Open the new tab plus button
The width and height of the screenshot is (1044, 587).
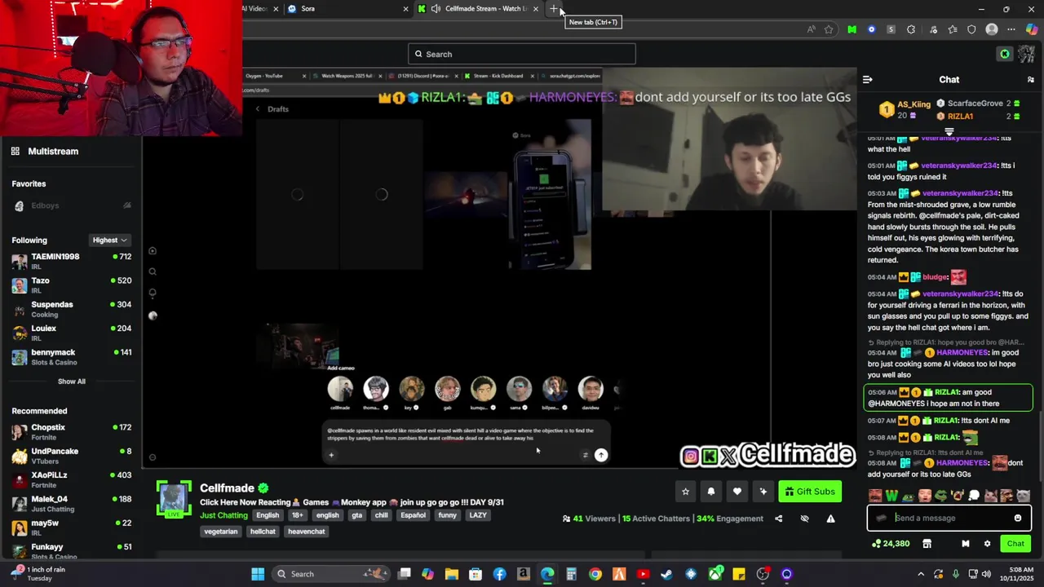click(x=554, y=9)
